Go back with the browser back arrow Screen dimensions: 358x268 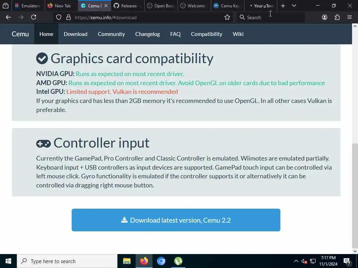(x=8, y=17)
